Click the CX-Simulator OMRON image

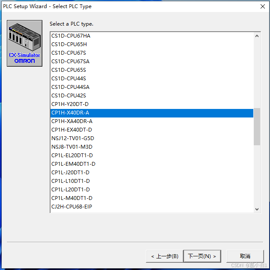click(x=25, y=44)
